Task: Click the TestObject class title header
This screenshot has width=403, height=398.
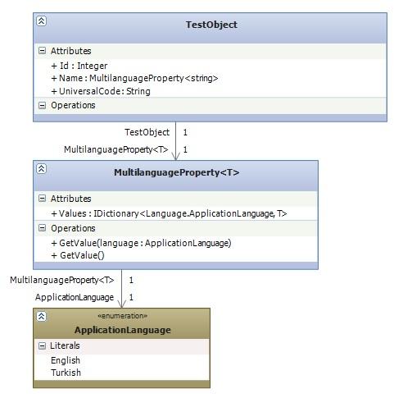Action: tap(211, 25)
